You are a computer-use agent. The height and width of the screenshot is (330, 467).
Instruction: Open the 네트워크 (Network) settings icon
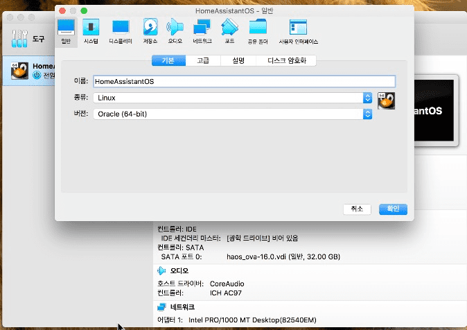pyautogui.click(x=202, y=32)
